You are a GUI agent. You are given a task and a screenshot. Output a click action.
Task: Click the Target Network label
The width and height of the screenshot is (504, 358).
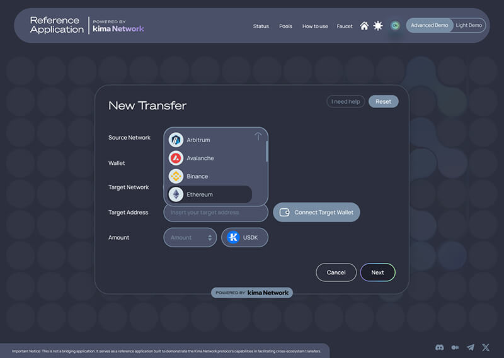(129, 187)
